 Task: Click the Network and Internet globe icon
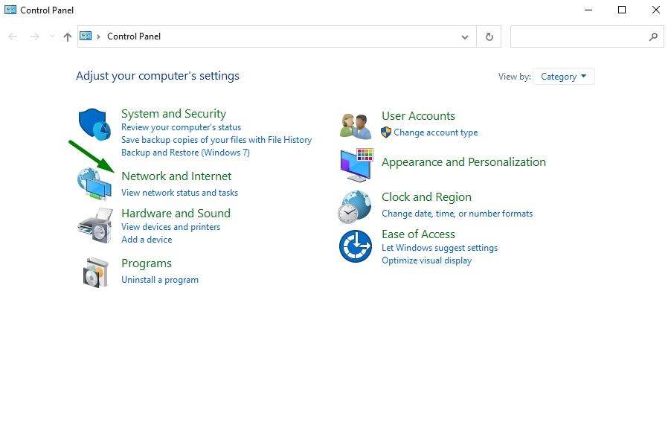click(x=94, y=184)
